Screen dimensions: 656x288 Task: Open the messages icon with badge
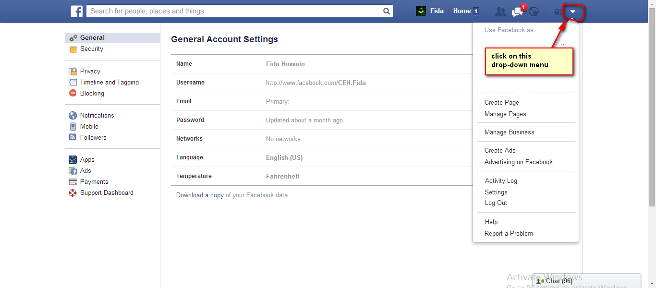pos(517,12)
